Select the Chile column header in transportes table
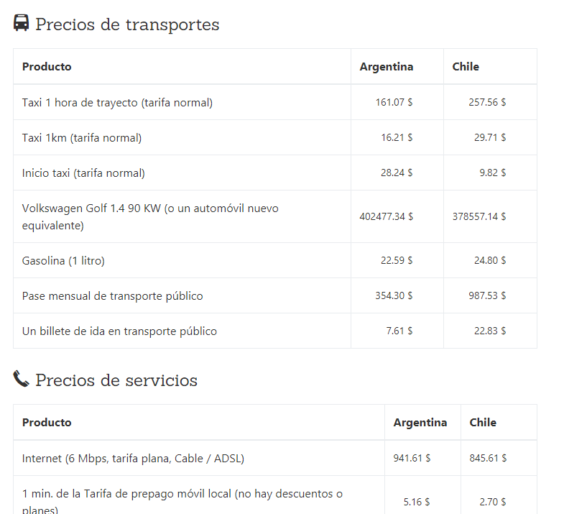This screenshot has height=514, width=564. click(466, 67)
